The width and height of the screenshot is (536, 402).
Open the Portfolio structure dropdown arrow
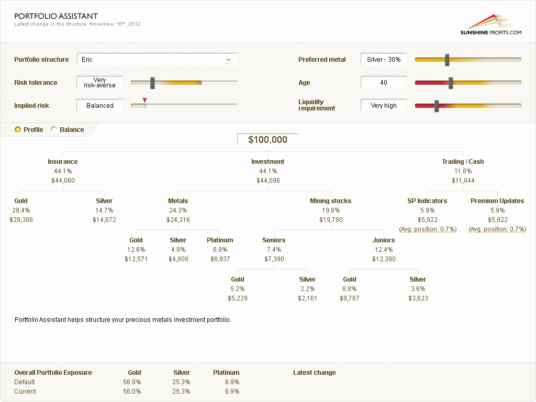(x=228, y=60)
